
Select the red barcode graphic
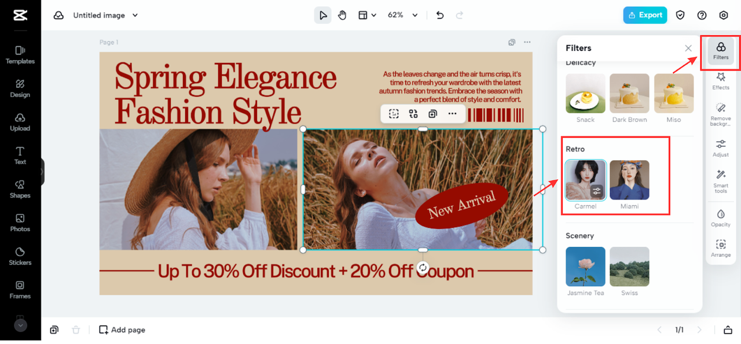(x=496, y=114)
